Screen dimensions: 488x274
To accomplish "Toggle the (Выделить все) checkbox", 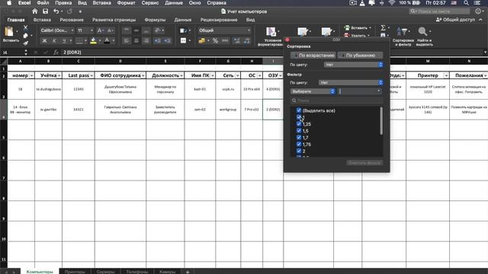I will (x=299, y=110).
